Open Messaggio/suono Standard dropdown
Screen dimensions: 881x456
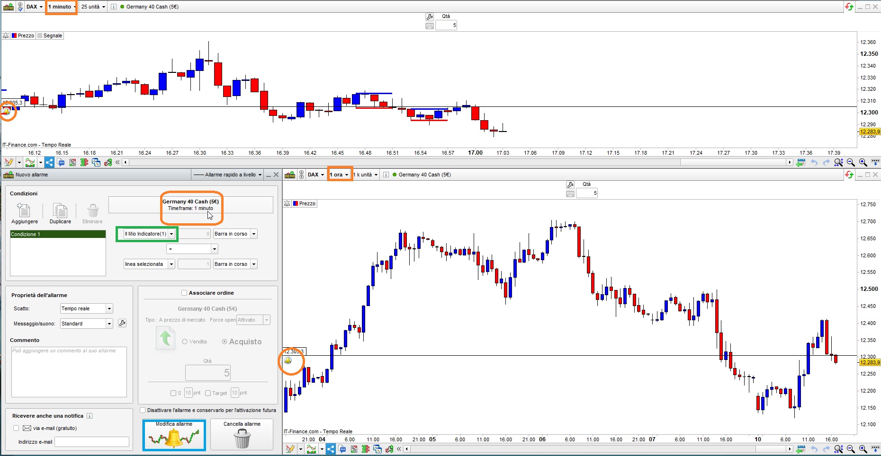pos(87,324)
